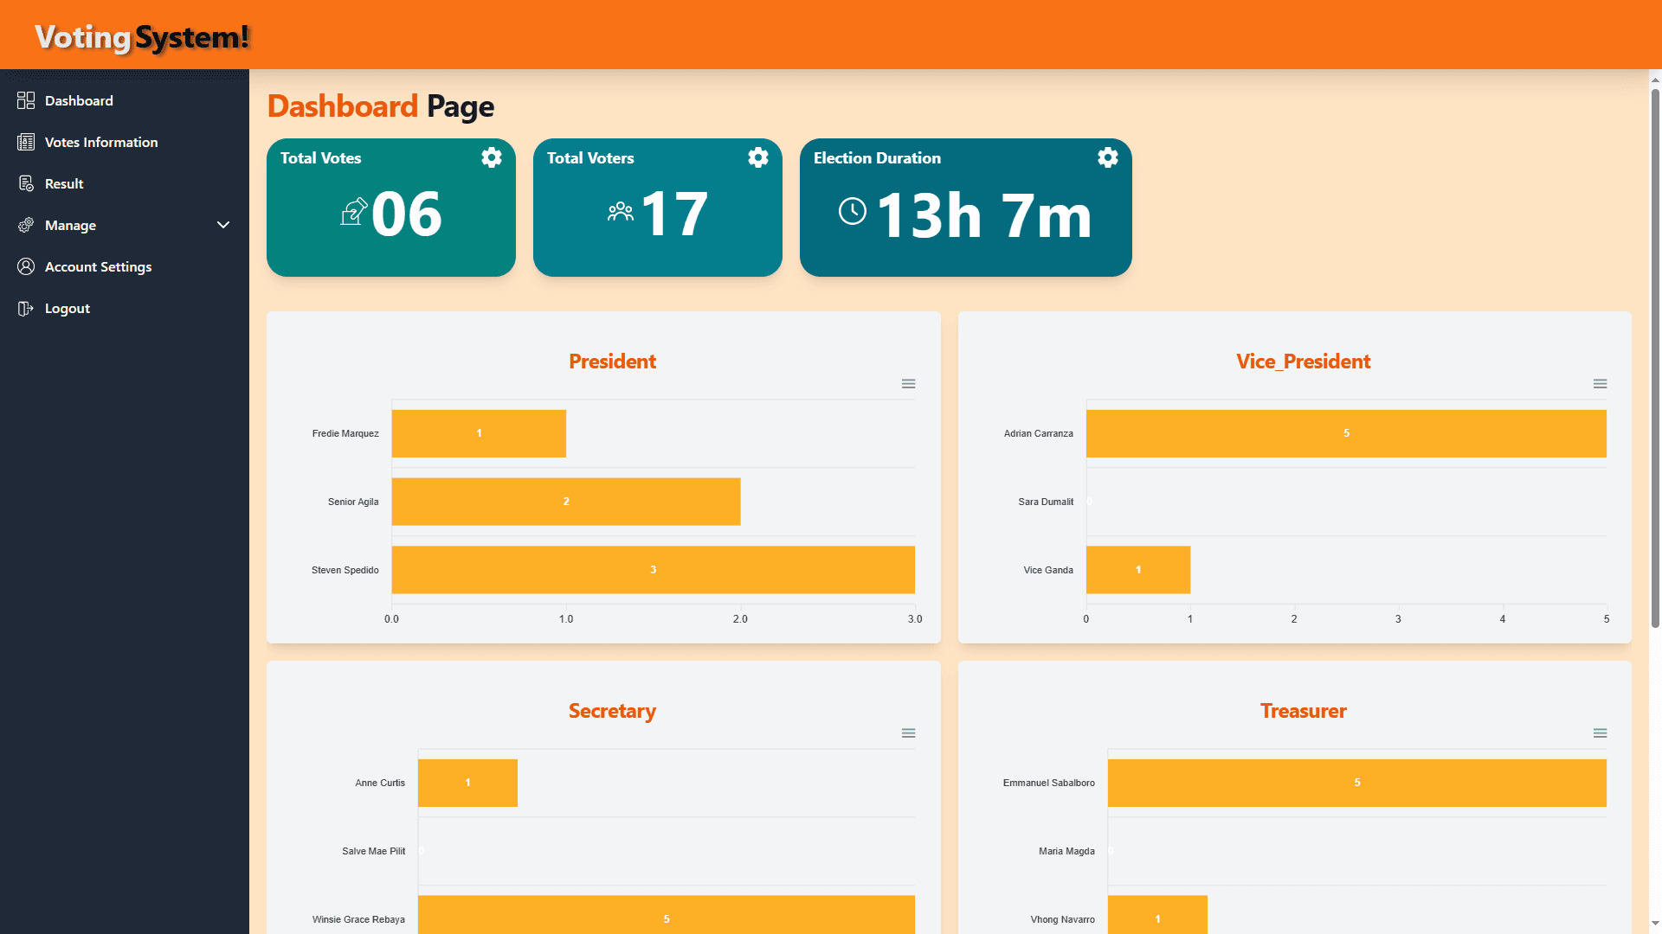1662x934 pixels.
Task: Click Anne Curtis's bar in Secretary chart
Action: (467, 783)
